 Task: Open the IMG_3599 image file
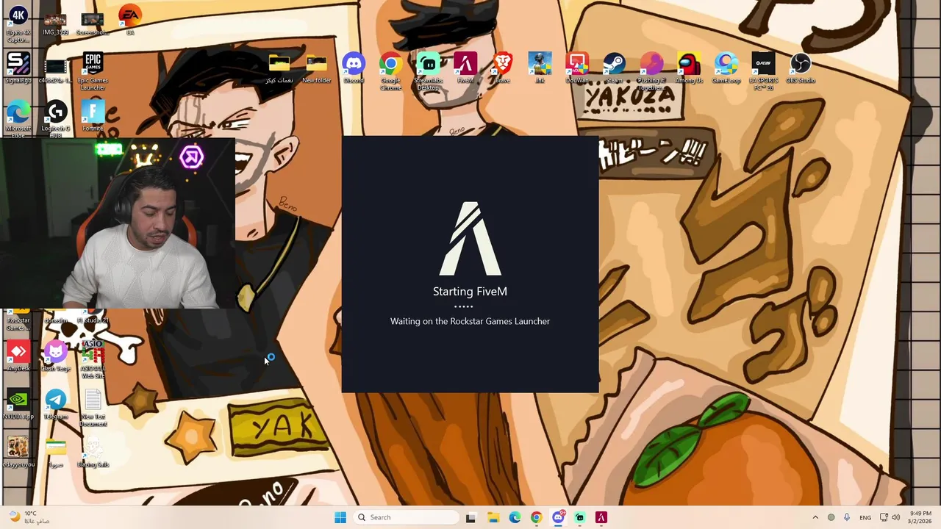click(55, 24)
